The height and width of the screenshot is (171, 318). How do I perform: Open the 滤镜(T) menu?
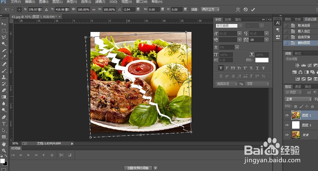point(100,2)
